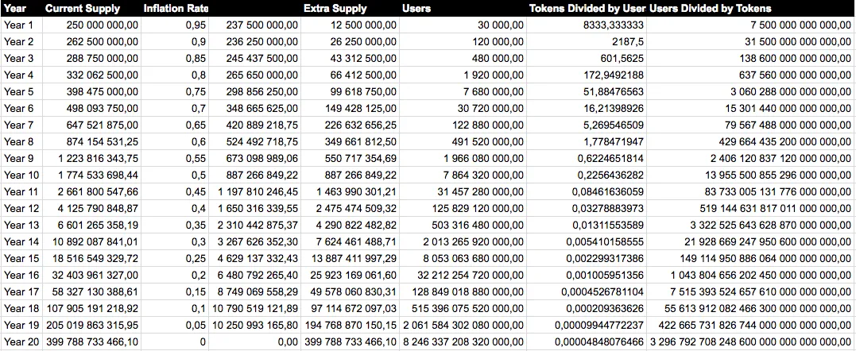The height and width of the screenshot is (351, 856).
Task: Select current supply 399 788 733 466,10 in Year 20
Action: [91, 341]
